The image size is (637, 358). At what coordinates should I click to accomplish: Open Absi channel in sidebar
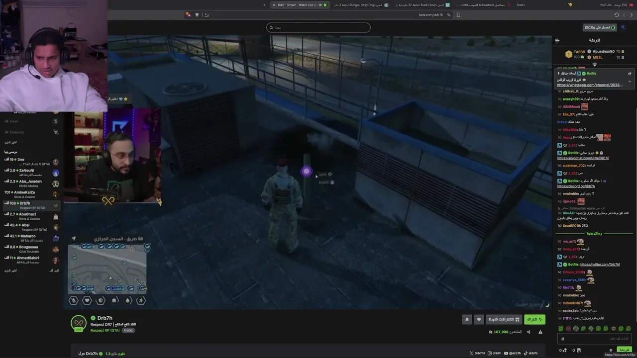pyautogui.click(x=31, y=227)
